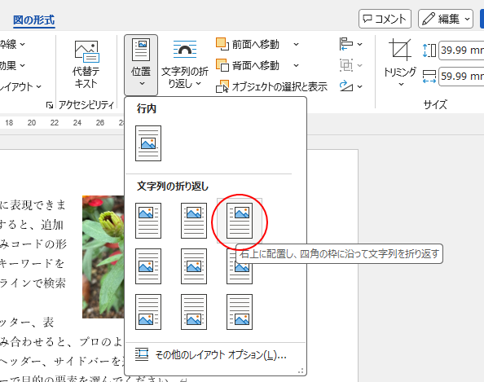Click the flower image in document
Viewport: 484px width, 382px height.
tap(103, 257)
